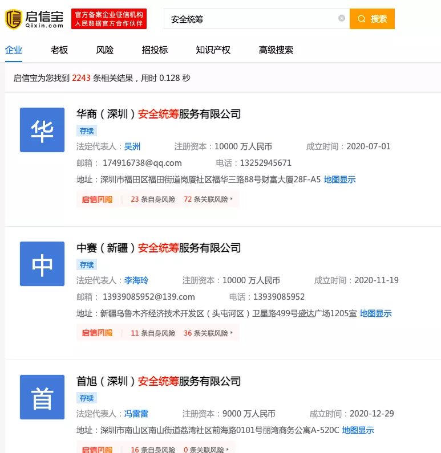Open the 风险 tab

tap(104, 50)
